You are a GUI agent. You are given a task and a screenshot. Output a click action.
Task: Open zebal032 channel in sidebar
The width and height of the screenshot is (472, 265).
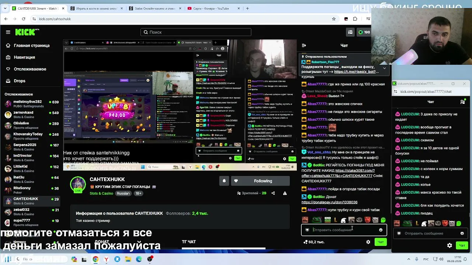pos(31,212)
